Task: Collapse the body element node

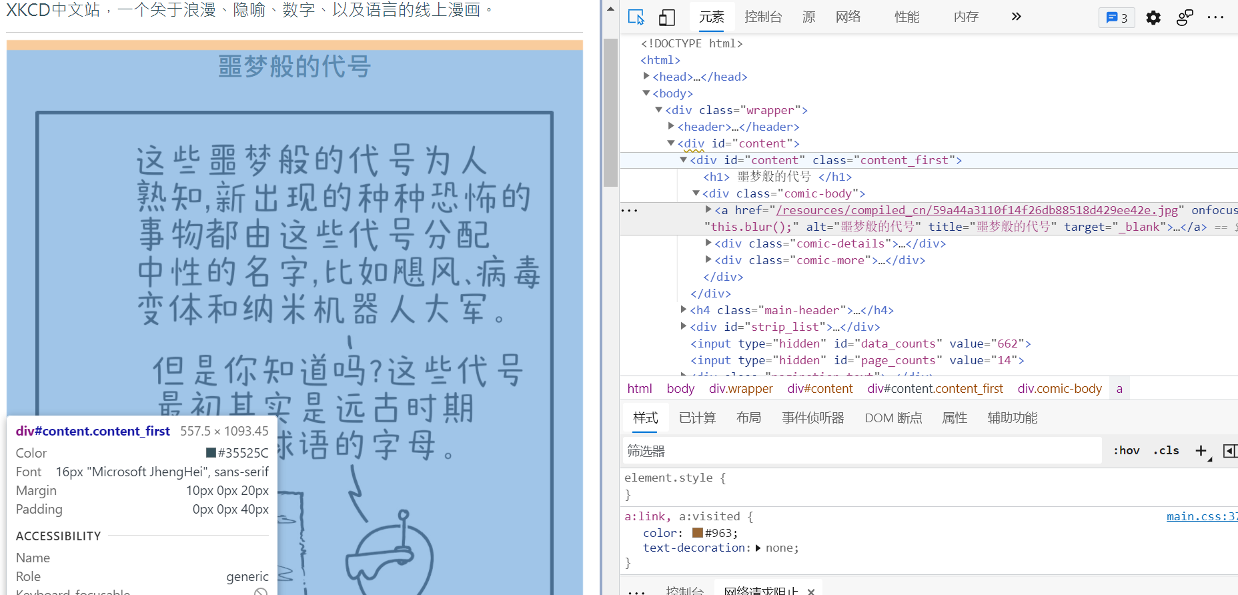Action: click(x=646, y=93)
